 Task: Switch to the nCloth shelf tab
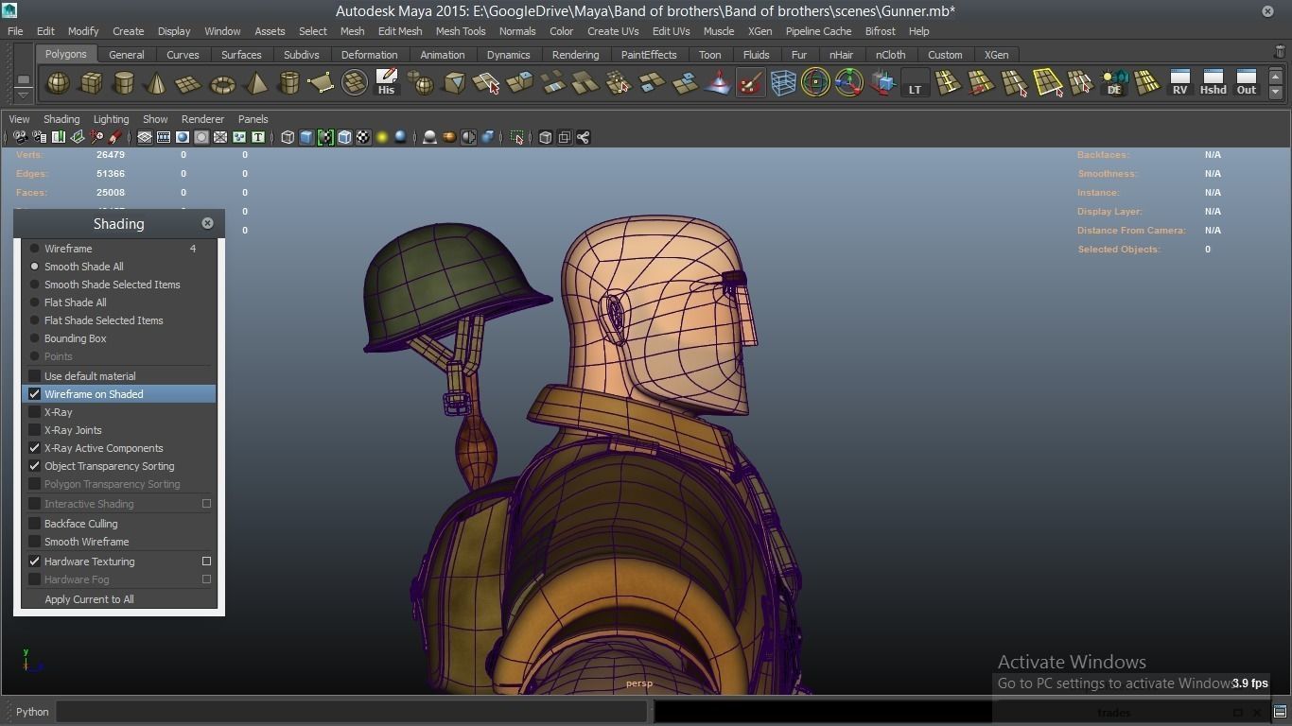(890, 55)
